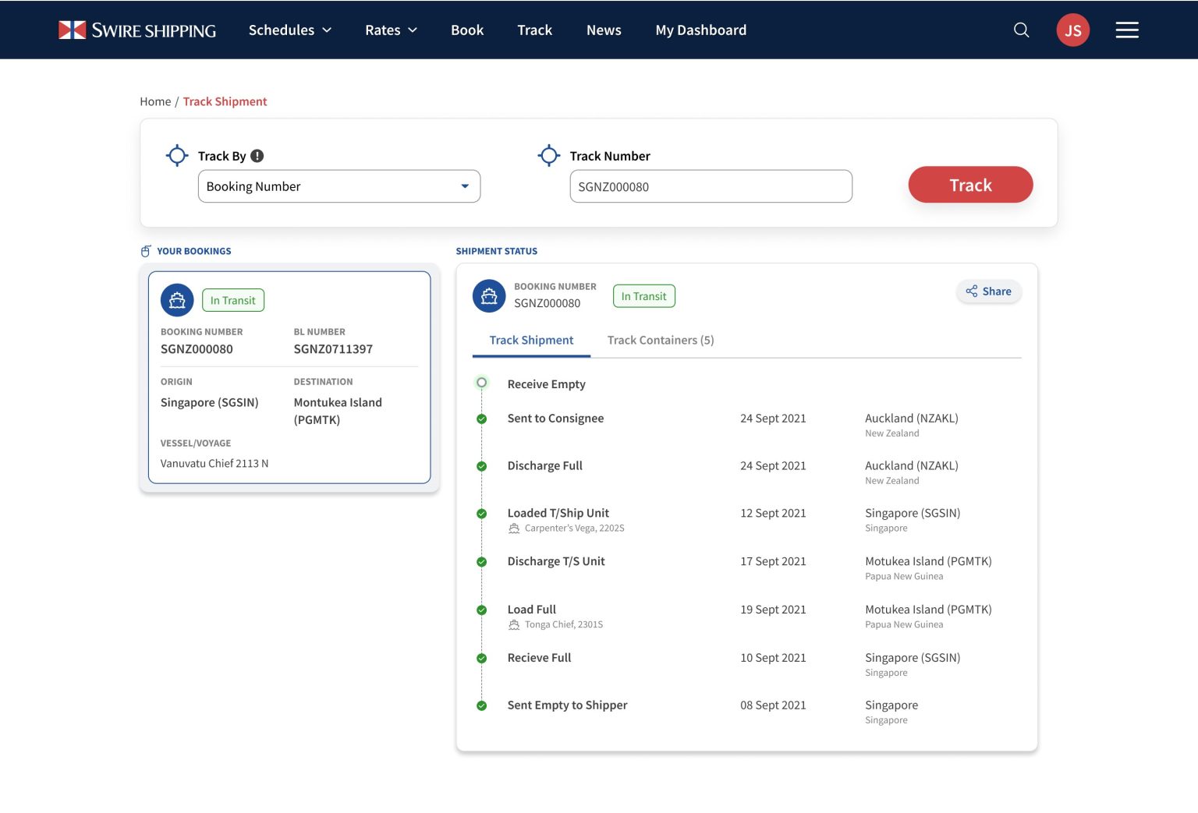Open the search magnifier icon

click(1021, 30)
